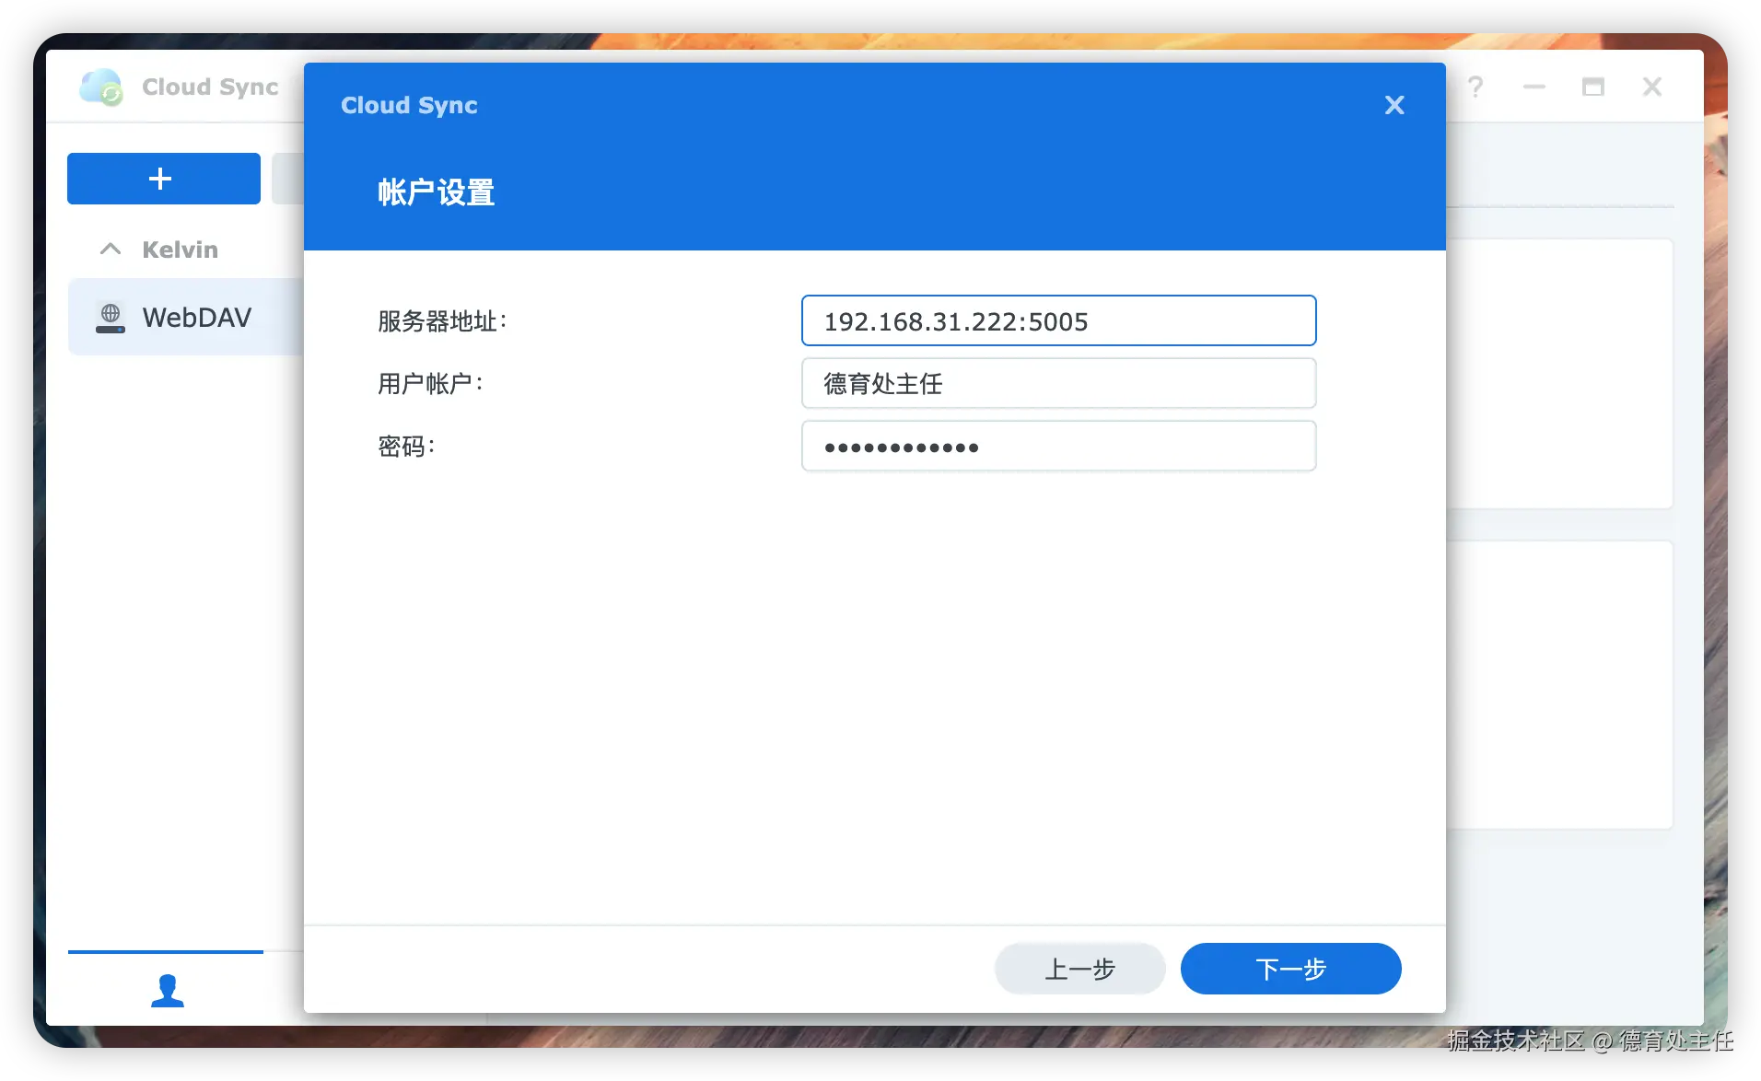
Task: Open help in Cloud Sync main window
Action: (1475, 87)
